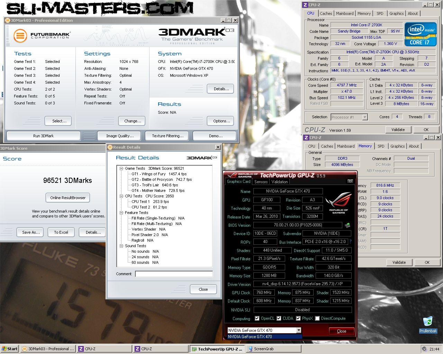443x354 pixels.
Task: Collapse the CPU Tests tree node
Action: click(121, 196)
